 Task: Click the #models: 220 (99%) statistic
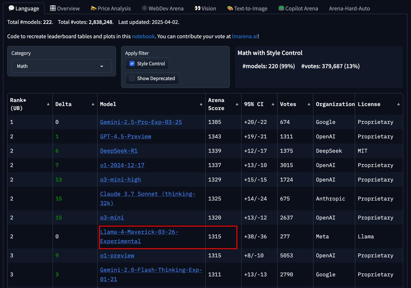268,66
